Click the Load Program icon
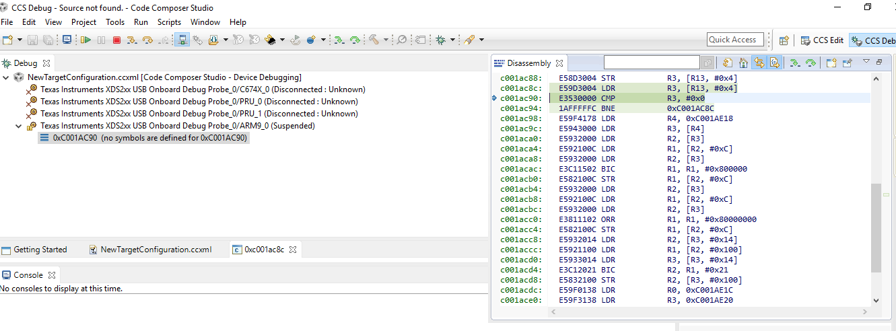Image resolution: width=896 pixels, height=331 pixels. [213, 40]
